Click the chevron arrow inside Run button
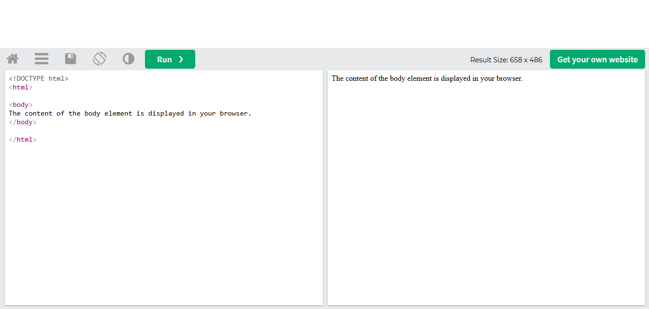This screenshot has width=649, height=309. pos(181,59)
